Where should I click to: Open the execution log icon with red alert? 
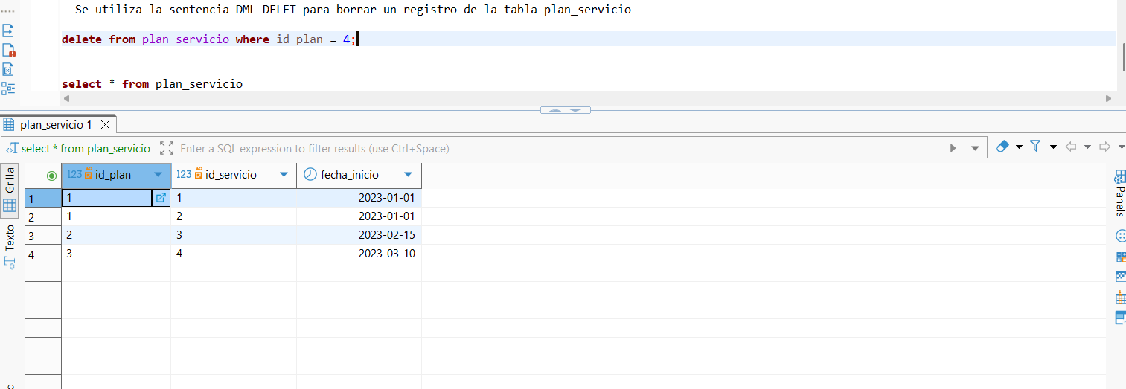click(x=8, y=51)
